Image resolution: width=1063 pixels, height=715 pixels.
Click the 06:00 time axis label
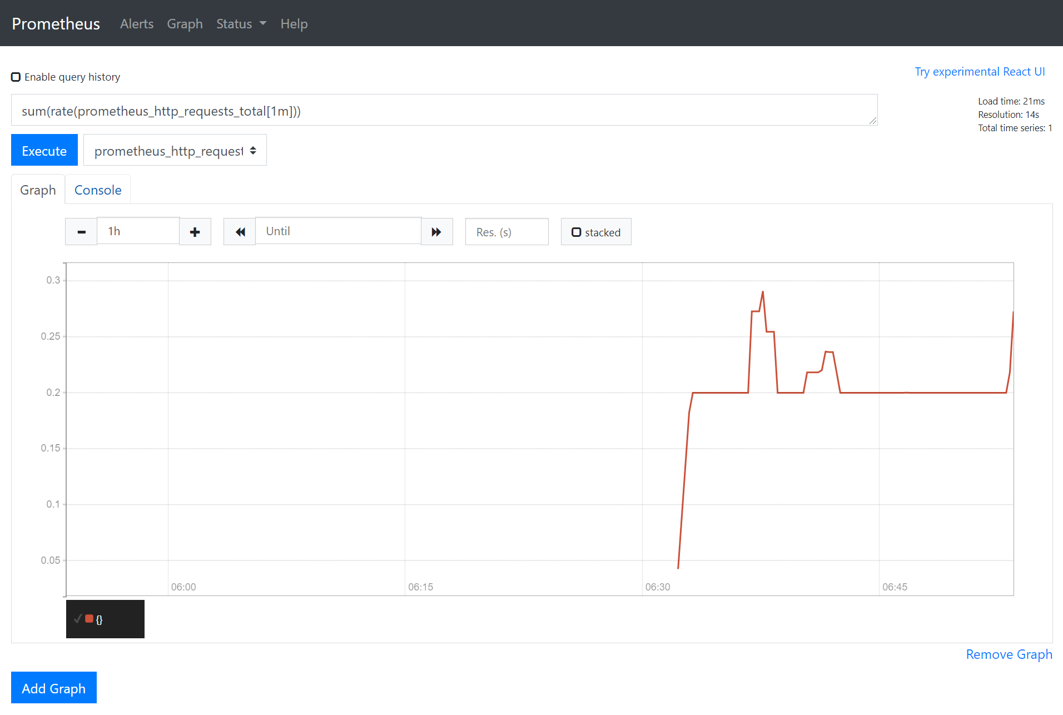(x=183, y=587)
